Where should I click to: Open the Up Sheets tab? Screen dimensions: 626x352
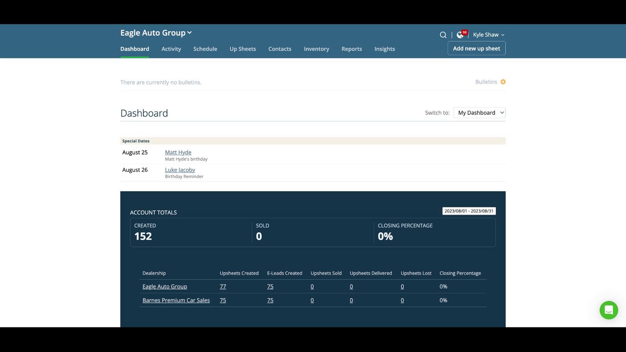pos(243,49)
